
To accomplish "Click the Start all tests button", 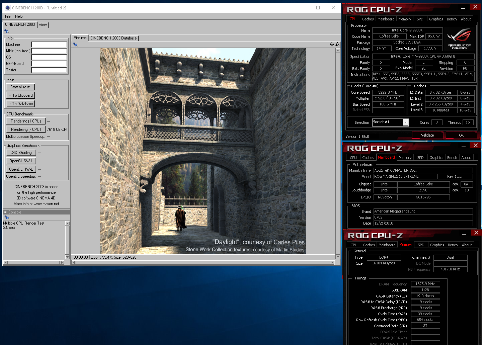I will 20,87.
